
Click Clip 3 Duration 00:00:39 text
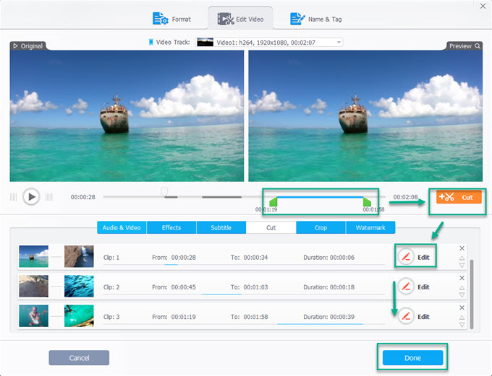point(328,317)
